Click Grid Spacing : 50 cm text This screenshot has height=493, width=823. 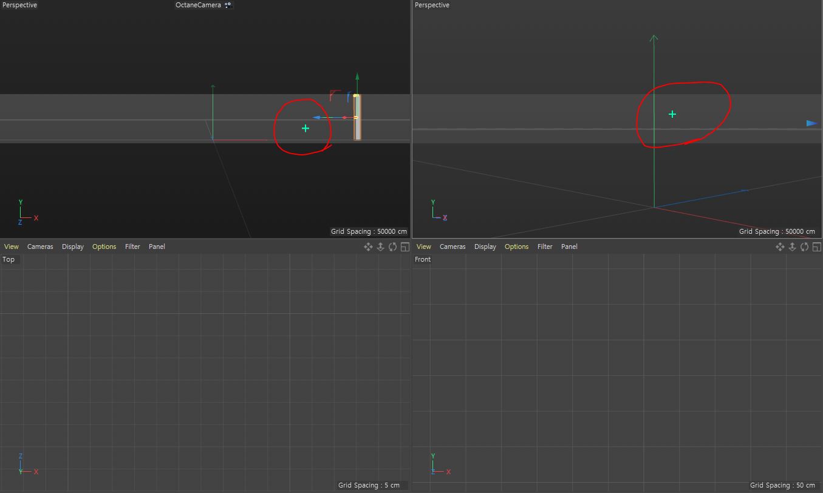tap(782, 485)
